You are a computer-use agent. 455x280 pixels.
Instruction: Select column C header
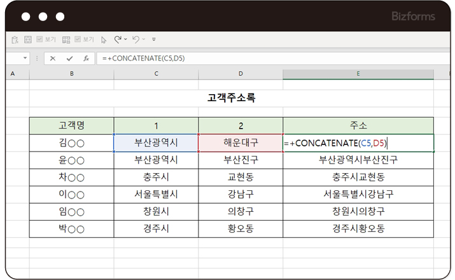(156, 74)
